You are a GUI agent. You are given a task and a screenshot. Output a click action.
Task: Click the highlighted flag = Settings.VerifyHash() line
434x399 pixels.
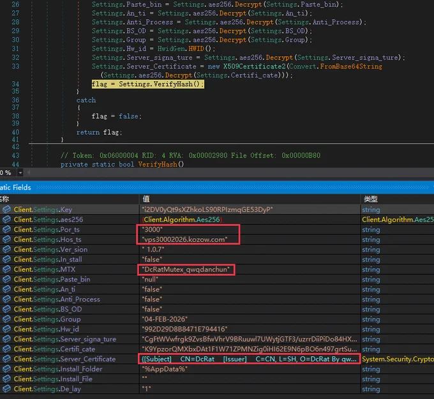click(x=148, y=84)
